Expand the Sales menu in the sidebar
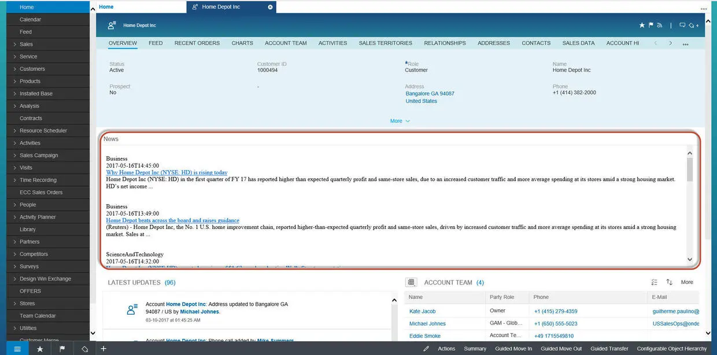Viewport: 717px width, 355px height. [14, 44]
